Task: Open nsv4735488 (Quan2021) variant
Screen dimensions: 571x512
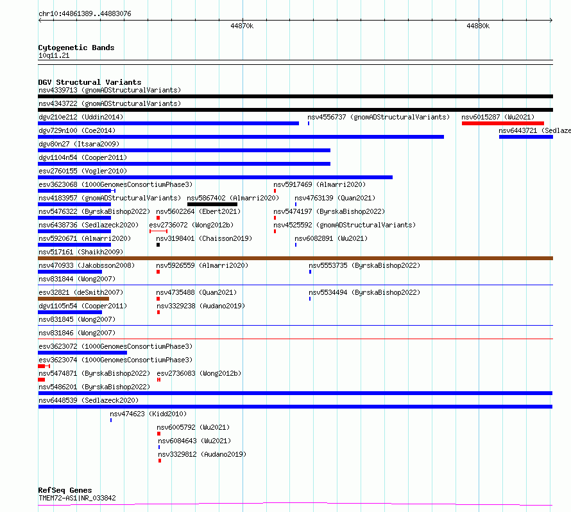Action: click(x=196, y=292)
